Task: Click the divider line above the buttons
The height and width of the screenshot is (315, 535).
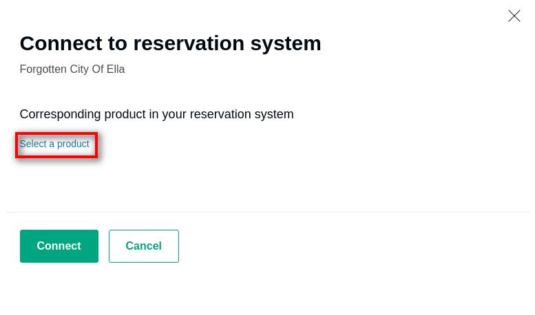Action: [267, 212]
